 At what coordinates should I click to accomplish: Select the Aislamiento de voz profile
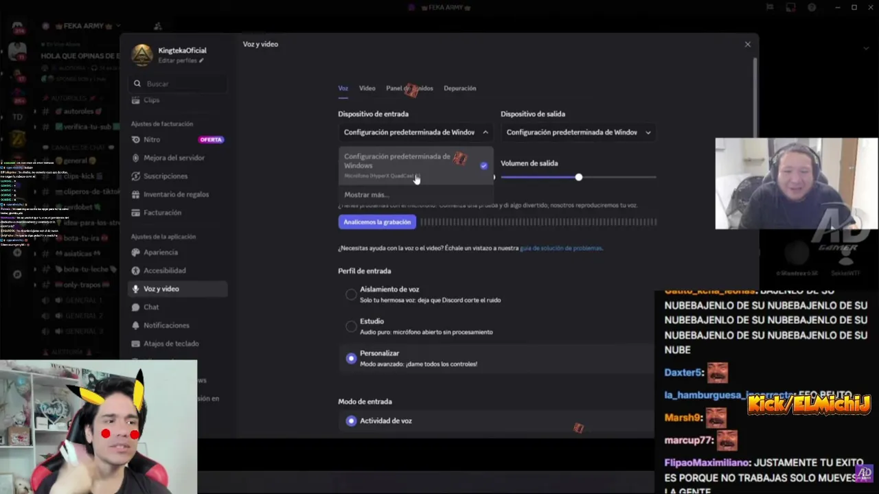point(351,294)
